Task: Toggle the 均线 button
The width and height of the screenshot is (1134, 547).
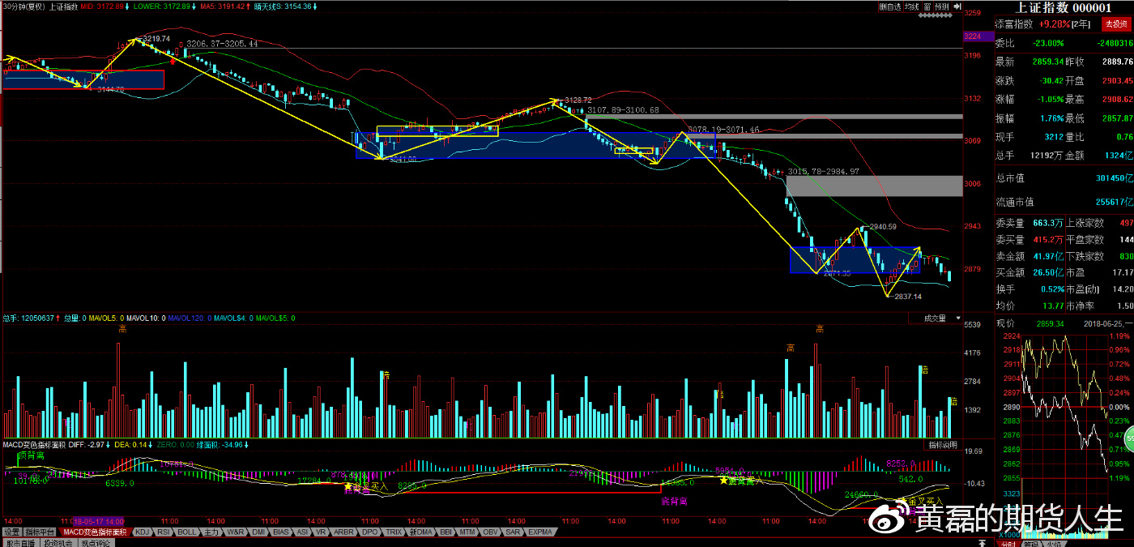Action: pos(911,6)
